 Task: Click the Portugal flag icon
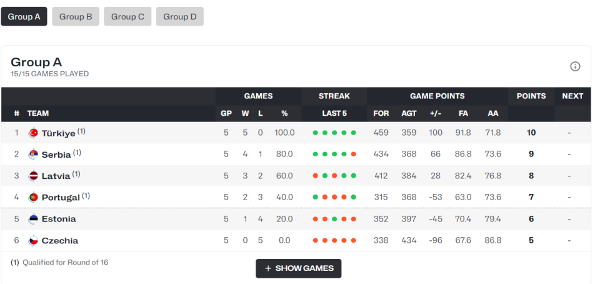point(34,197)
